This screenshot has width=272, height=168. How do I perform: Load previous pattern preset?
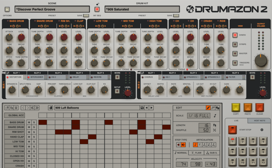pos(147,108)
